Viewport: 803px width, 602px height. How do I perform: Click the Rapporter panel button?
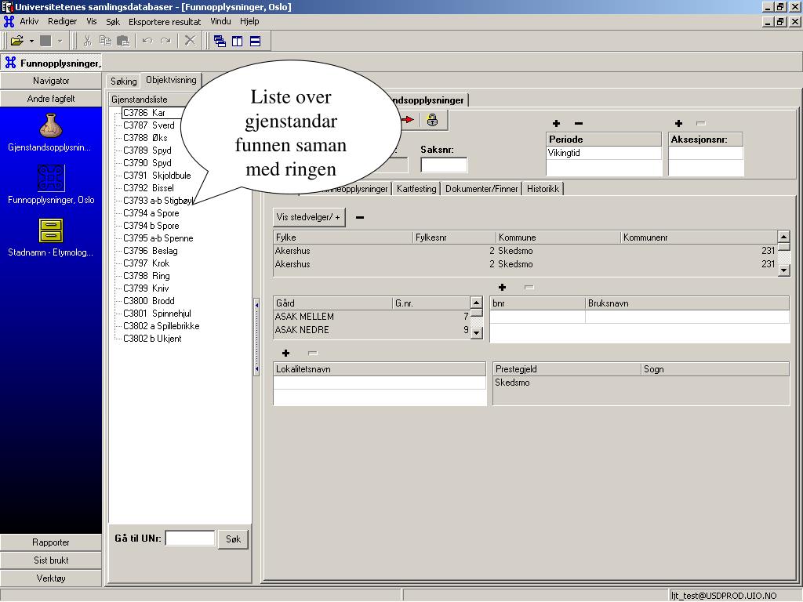coord(51,542)
